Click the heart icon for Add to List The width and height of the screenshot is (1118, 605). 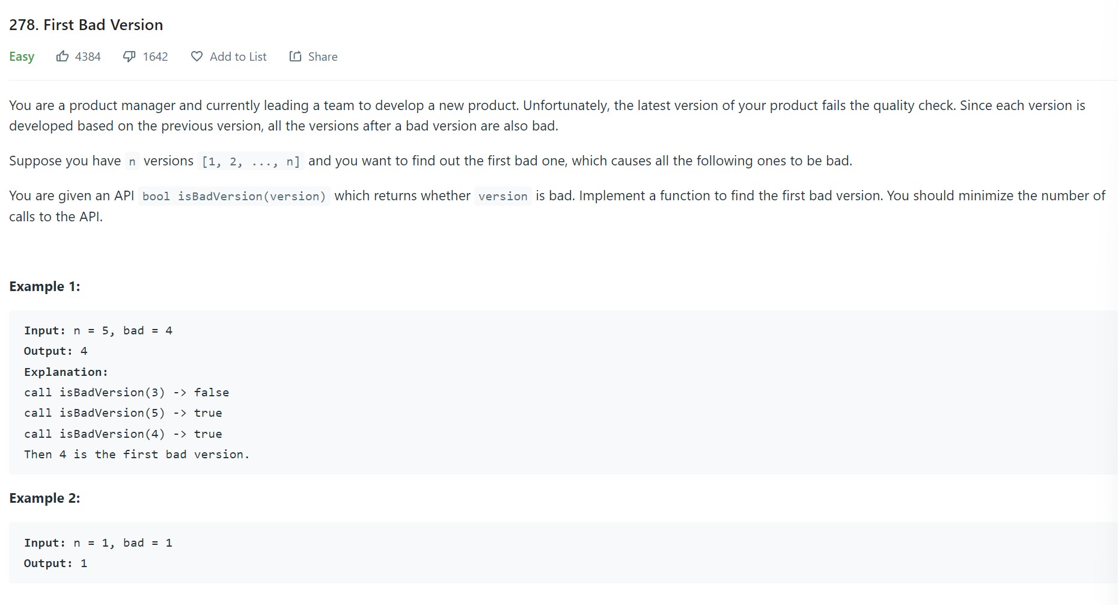[197, 57]
